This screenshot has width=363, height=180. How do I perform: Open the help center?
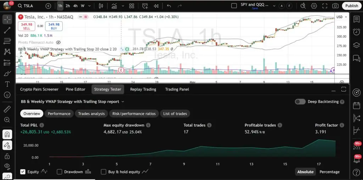357,172
